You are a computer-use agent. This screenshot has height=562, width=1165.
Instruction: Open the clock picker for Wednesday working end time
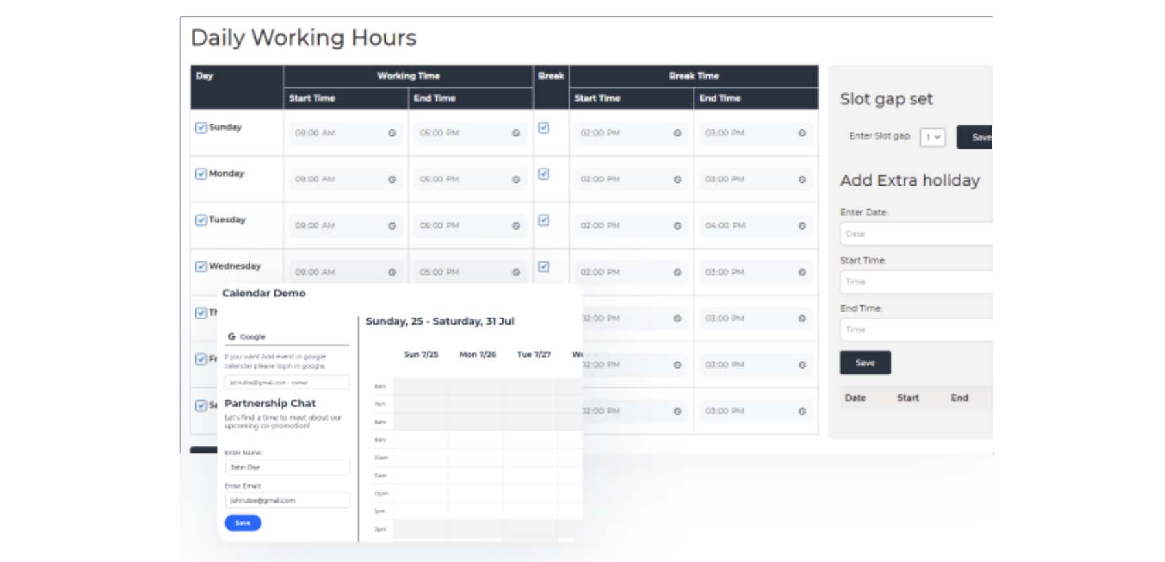[516, 272]
